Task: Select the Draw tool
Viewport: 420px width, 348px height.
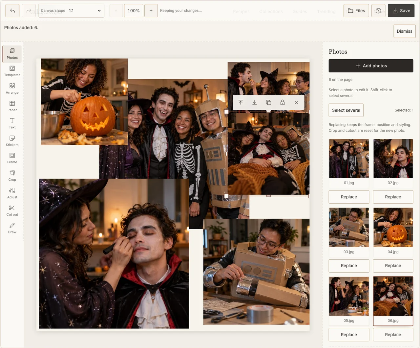Action: (x=12, y=228)
